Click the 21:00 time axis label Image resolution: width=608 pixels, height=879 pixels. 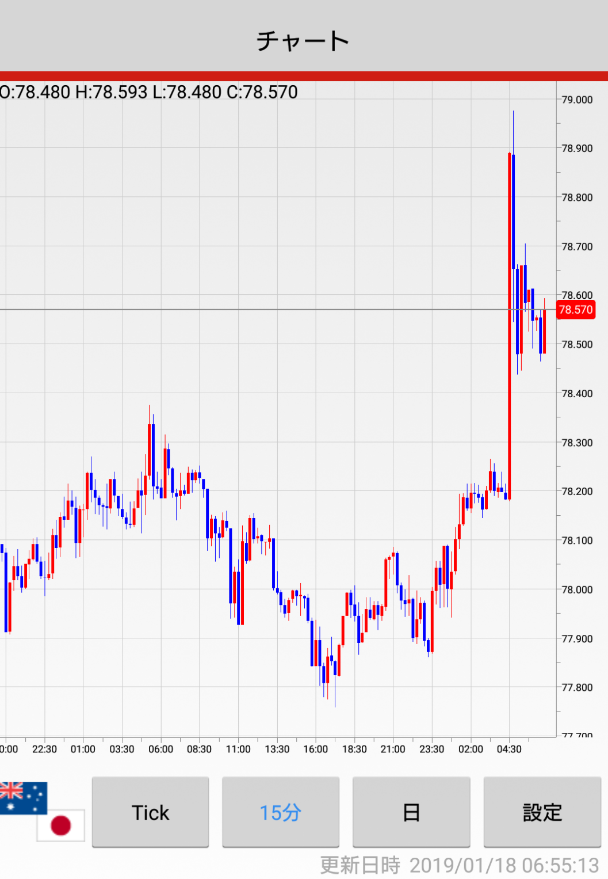pyautogui.click(x=393, y=749)
